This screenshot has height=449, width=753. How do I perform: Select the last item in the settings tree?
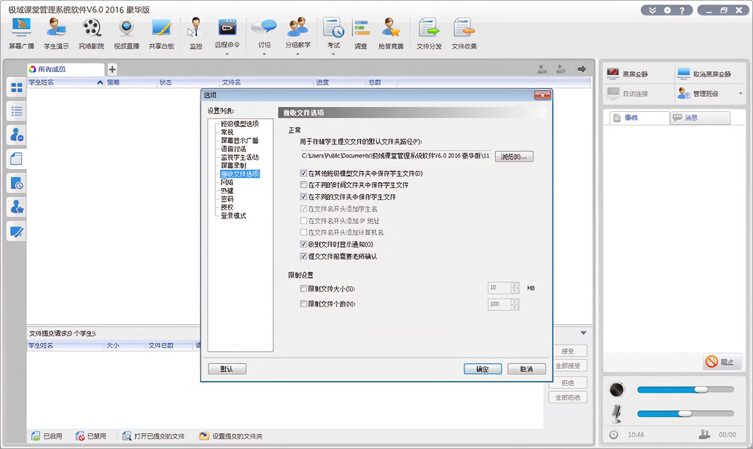point(233,216)
